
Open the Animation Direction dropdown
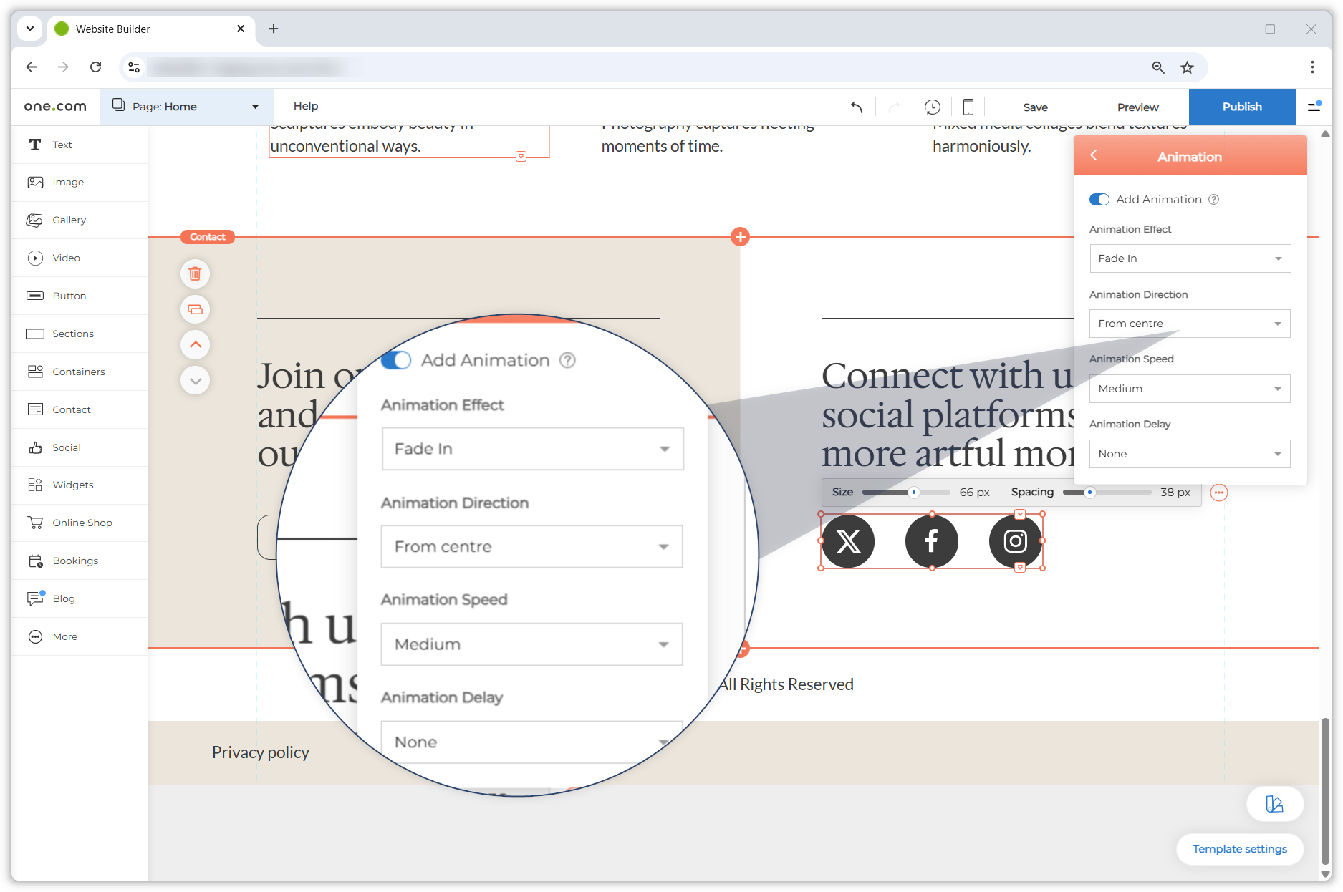click(x=1189, y=324)
